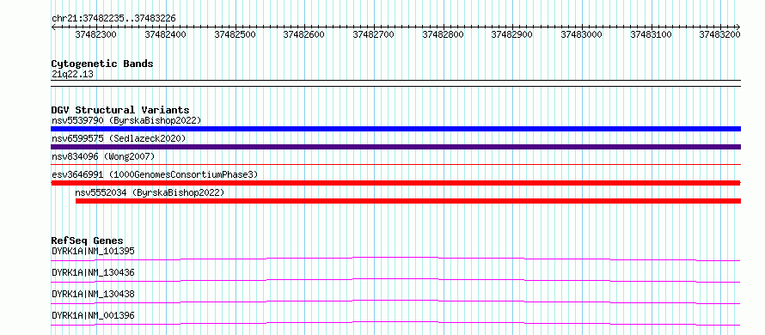Select the DYRK1A|NM_001396 transcript line

pos(395,323)
